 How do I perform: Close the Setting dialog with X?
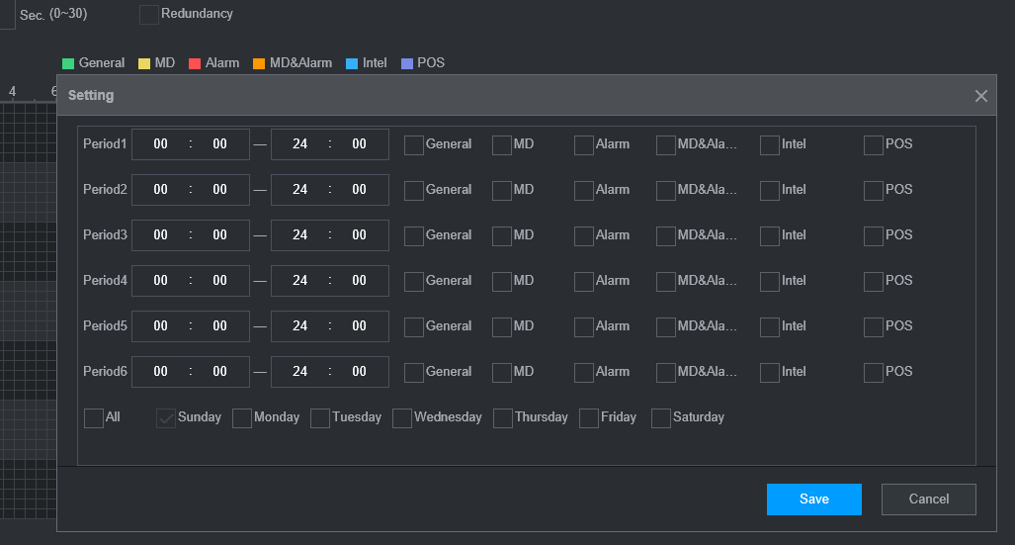980,96
